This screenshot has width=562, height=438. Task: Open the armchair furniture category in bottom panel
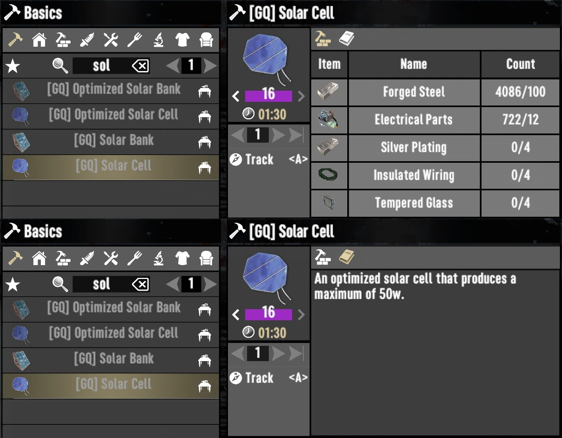click(x=206, y=258)
